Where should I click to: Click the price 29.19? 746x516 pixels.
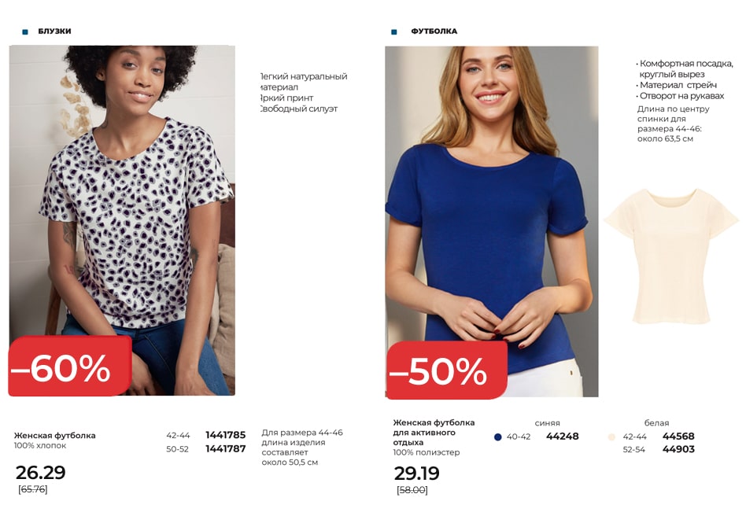(417, 474)
